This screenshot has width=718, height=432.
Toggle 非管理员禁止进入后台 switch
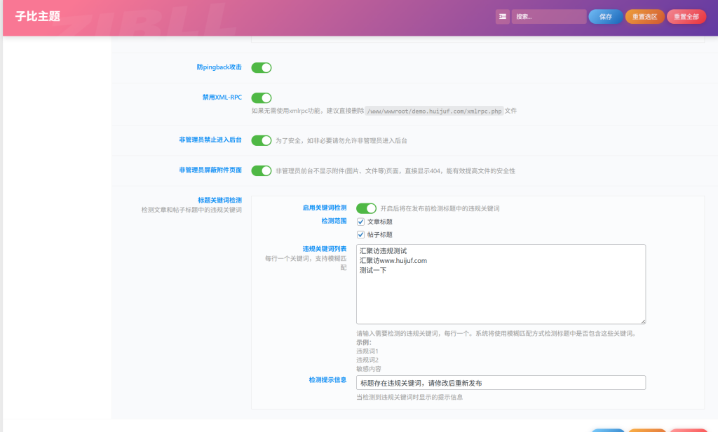point(262,140)
